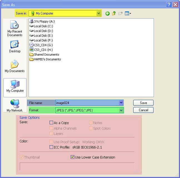Viewport: 180px width, 178px height.
Task: Select the Shared Documents folder icon
Action: pyautogui.click(x=31, y=55)
